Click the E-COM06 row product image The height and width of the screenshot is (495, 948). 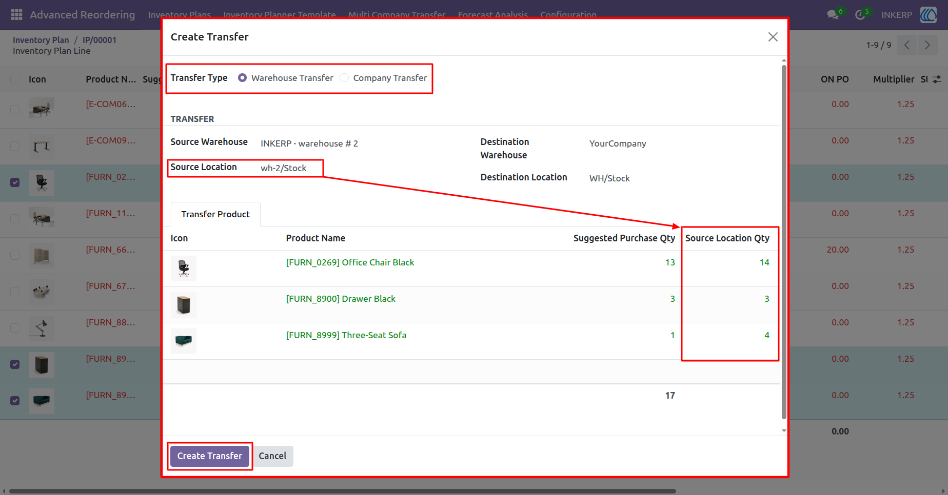click(42, 110)
